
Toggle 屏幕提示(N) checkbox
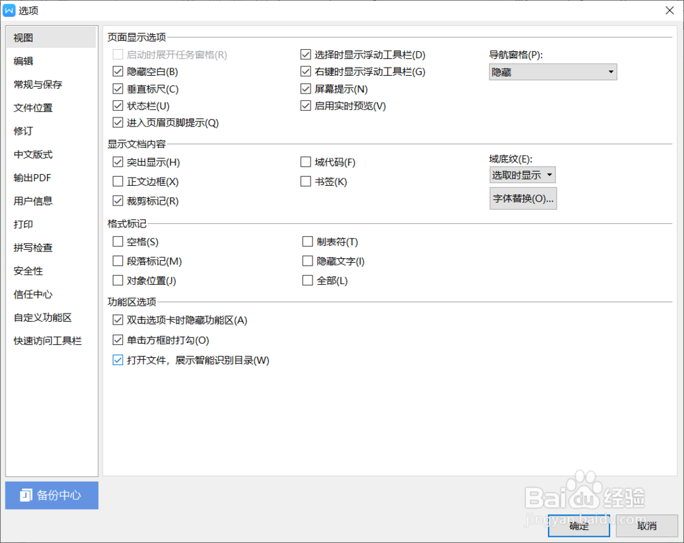click(x=306, y=89)
